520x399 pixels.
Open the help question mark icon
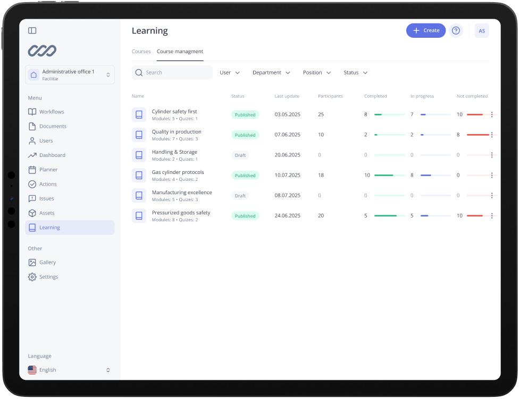[x=456, y=31]
